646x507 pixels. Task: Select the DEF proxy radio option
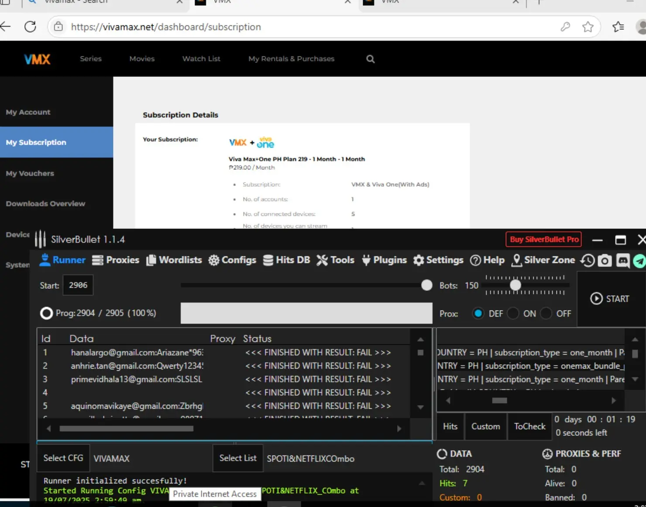478,314
